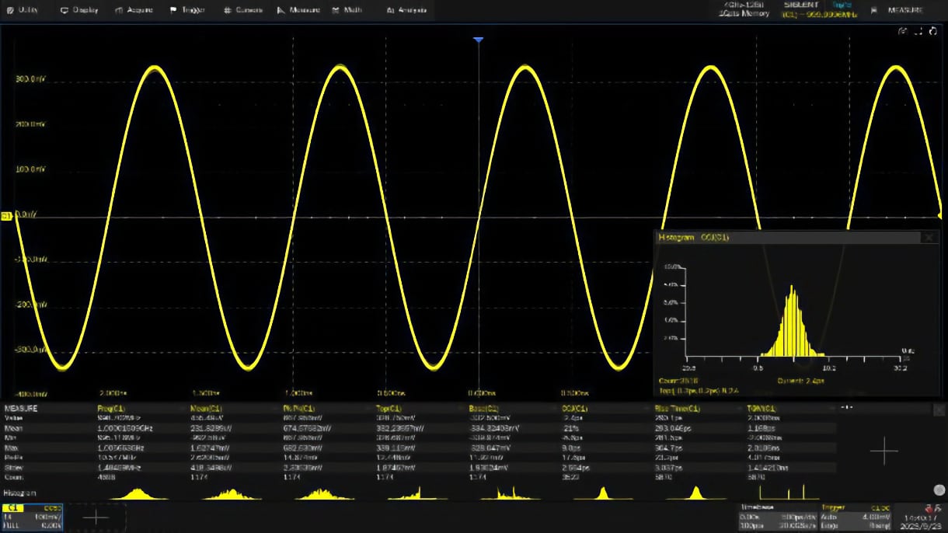Select the Pk-Pk(C1) measurement column header
The height and width of the screenshot is (533, 948).
(x=298, y=408)
